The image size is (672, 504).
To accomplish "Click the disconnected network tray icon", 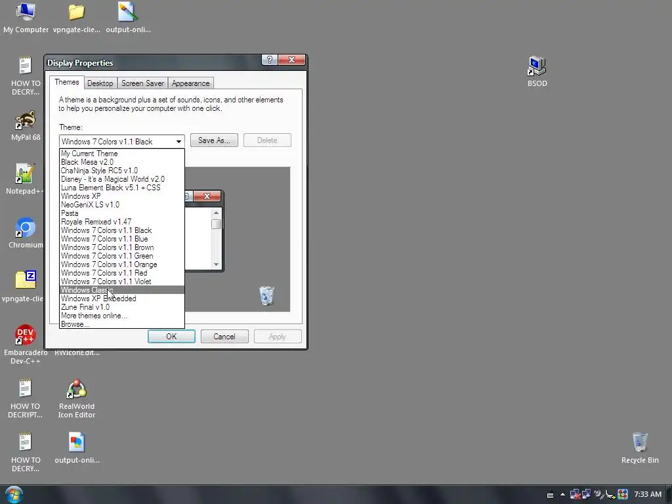I will point(575,495).
